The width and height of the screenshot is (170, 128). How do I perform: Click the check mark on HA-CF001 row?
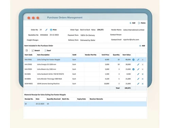click(133, 60)
